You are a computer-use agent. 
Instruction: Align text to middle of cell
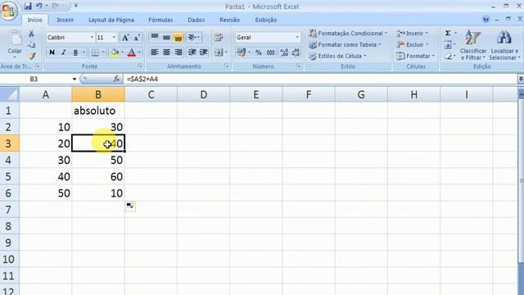[166, 37]
